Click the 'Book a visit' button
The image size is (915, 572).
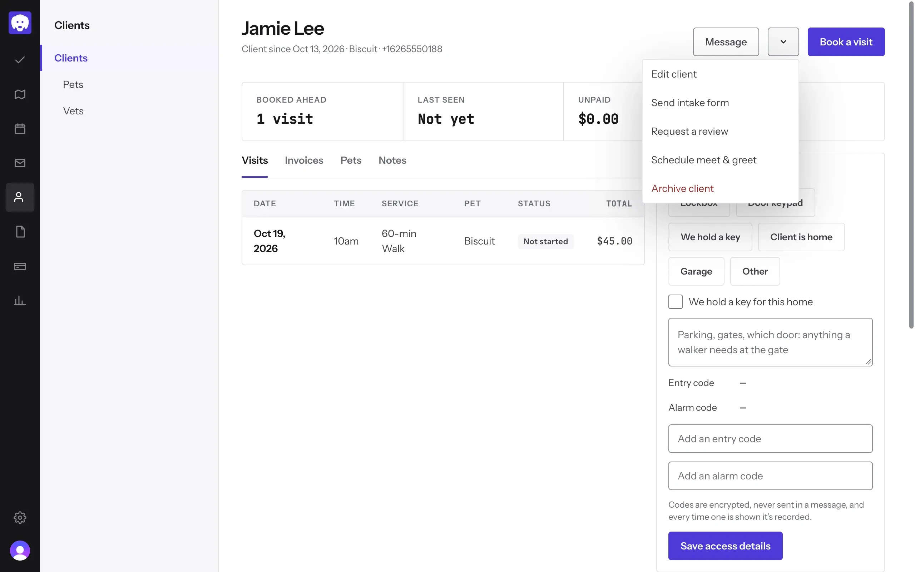[x=846, y=41]
